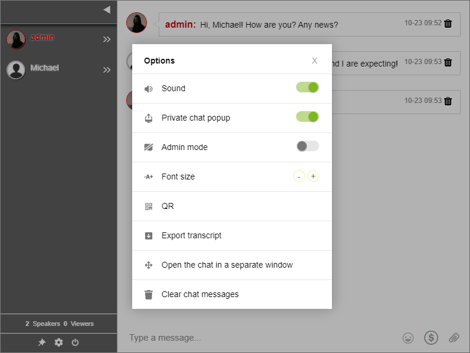Open the QR code option
Image resolution: width=470 pixels, height=353 pixels.
167,206
